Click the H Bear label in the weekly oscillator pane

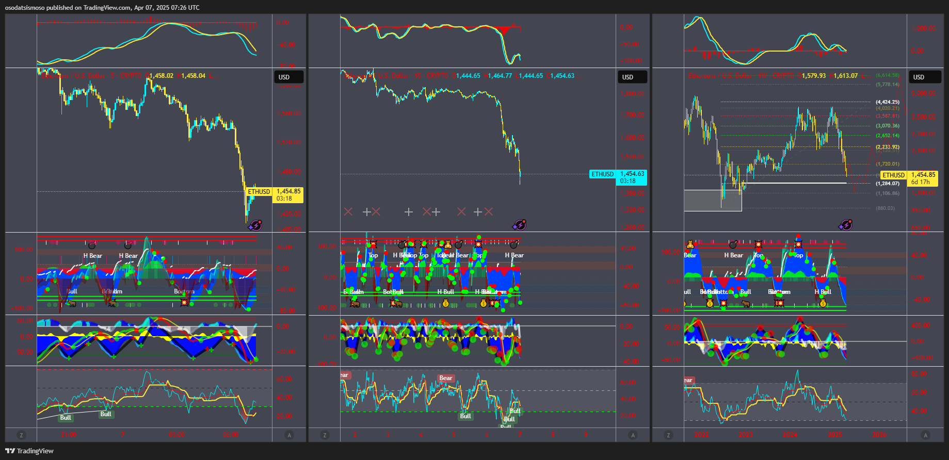coord(733,255)
